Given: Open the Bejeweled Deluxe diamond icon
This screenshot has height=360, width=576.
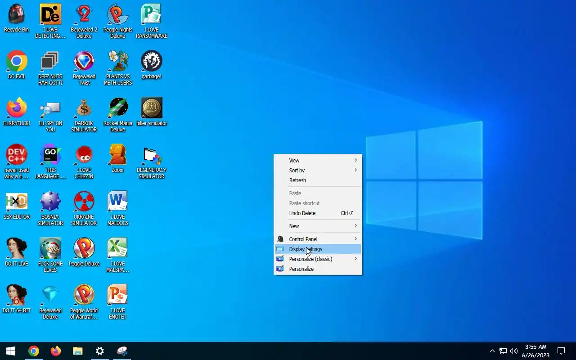Looking at the screenshot, I should pos(50,302).
